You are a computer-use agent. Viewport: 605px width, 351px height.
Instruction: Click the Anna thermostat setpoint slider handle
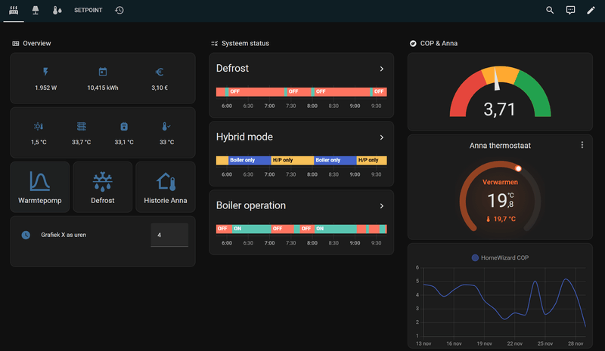[x=518, y=168]
